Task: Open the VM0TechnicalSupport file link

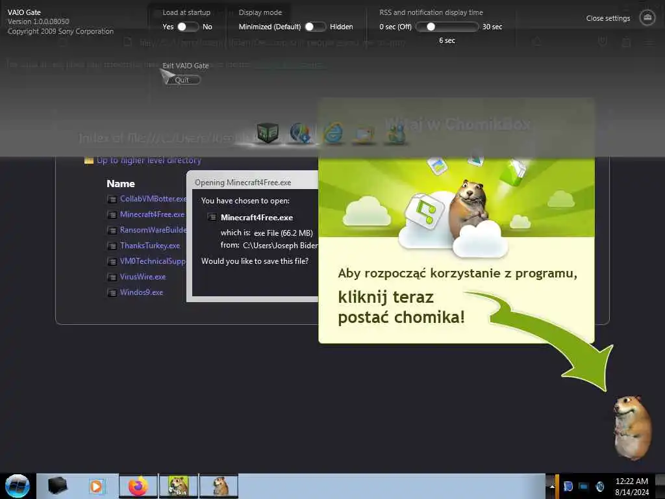Action: click(x=153, y=261)
